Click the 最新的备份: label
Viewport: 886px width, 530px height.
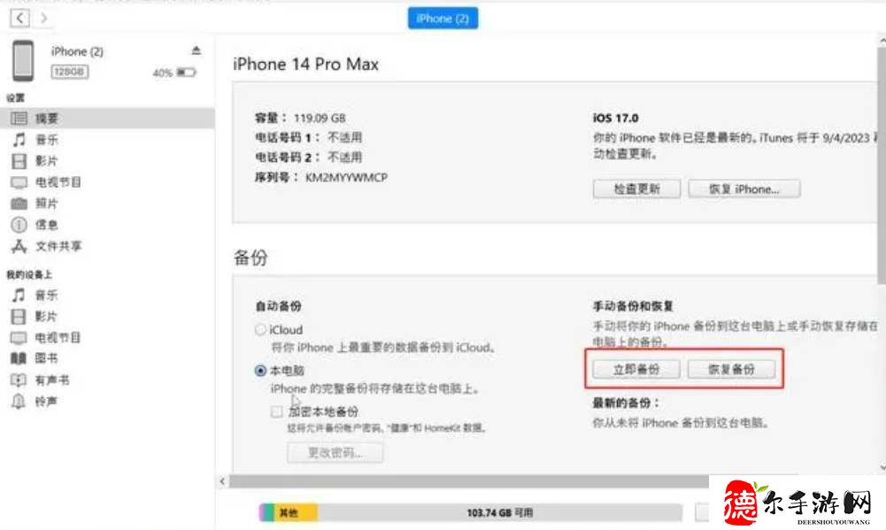(626, 403)
